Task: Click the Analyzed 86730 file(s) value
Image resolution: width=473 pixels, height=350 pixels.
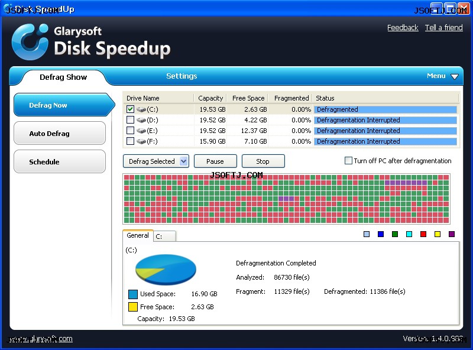Action: pyautogui.click(x=291, y=277)
